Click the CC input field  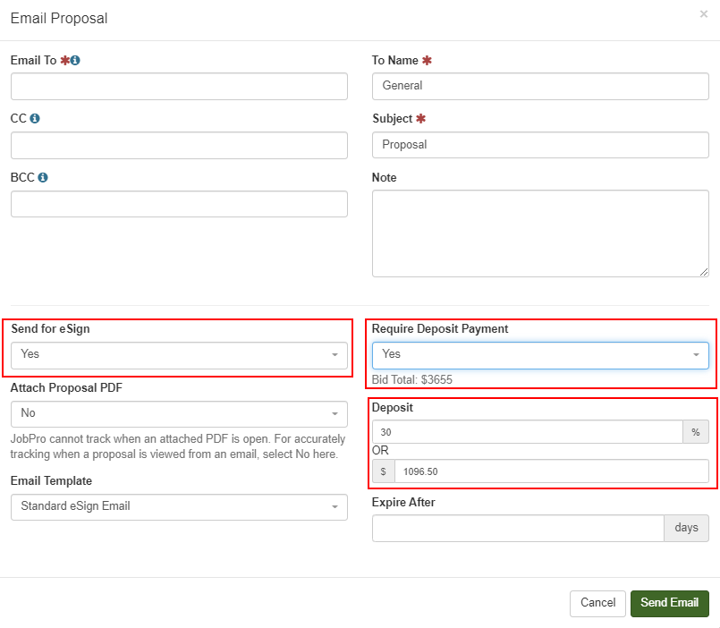[179, 145]
